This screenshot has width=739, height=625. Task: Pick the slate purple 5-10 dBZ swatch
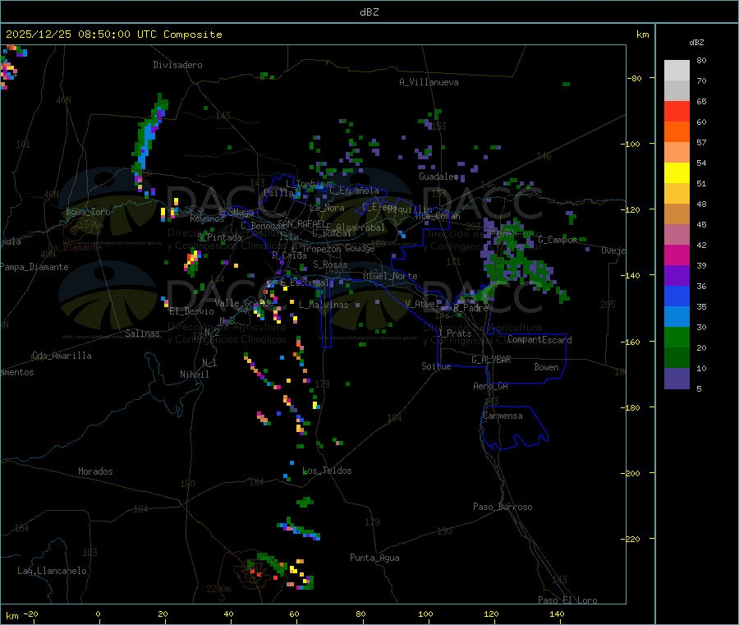tap(677, 379)
